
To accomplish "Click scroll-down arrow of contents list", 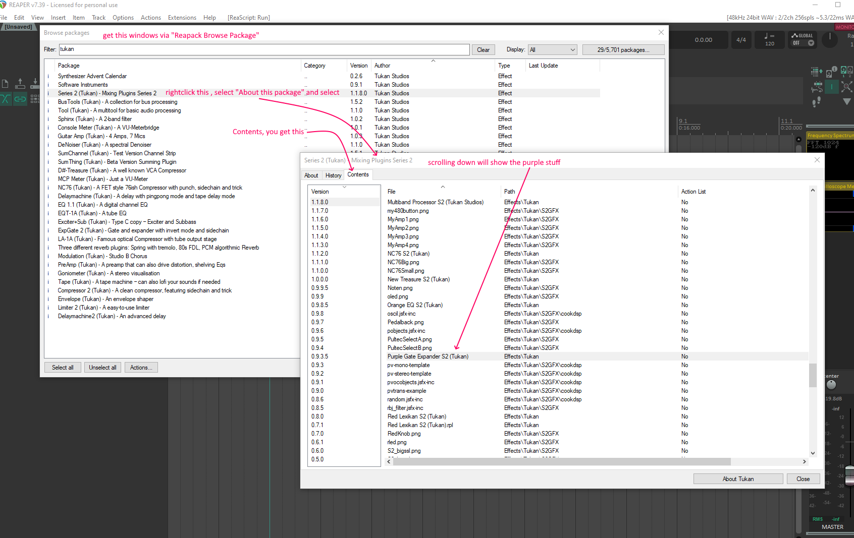I will point(813,453).
